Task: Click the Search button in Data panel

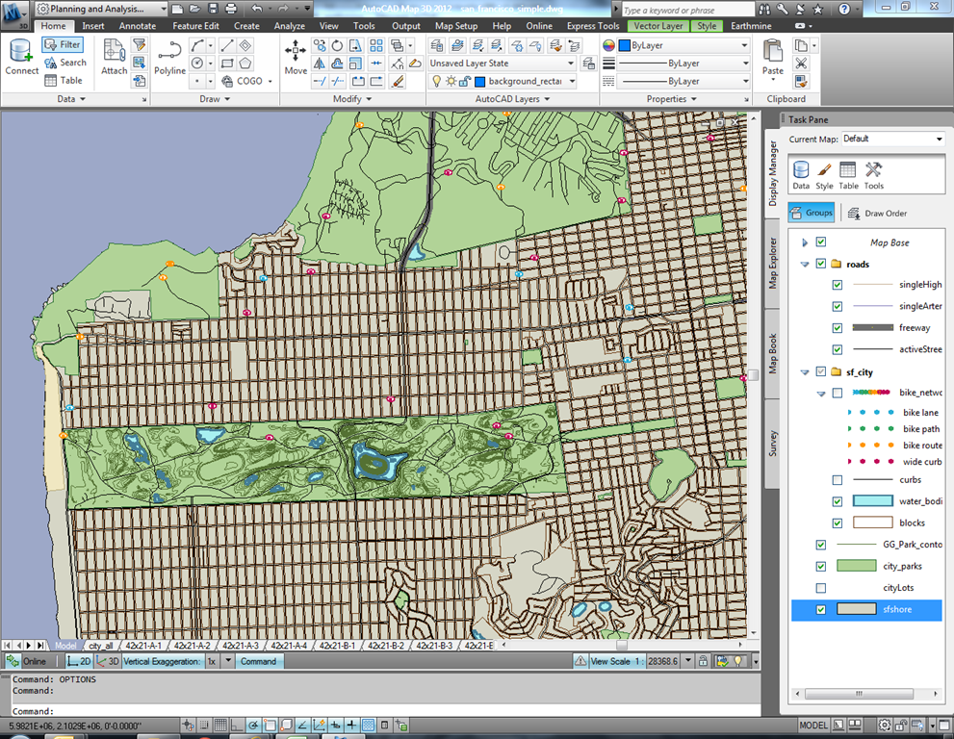Action: tap(65, 63)
